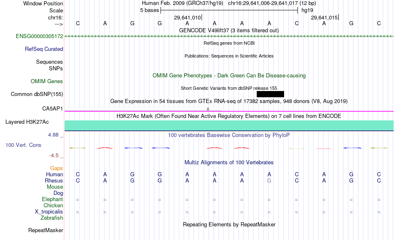This screenshot has height=240, width=394.
Task: Click the 5 bases scale text
Action: point(149,10)
